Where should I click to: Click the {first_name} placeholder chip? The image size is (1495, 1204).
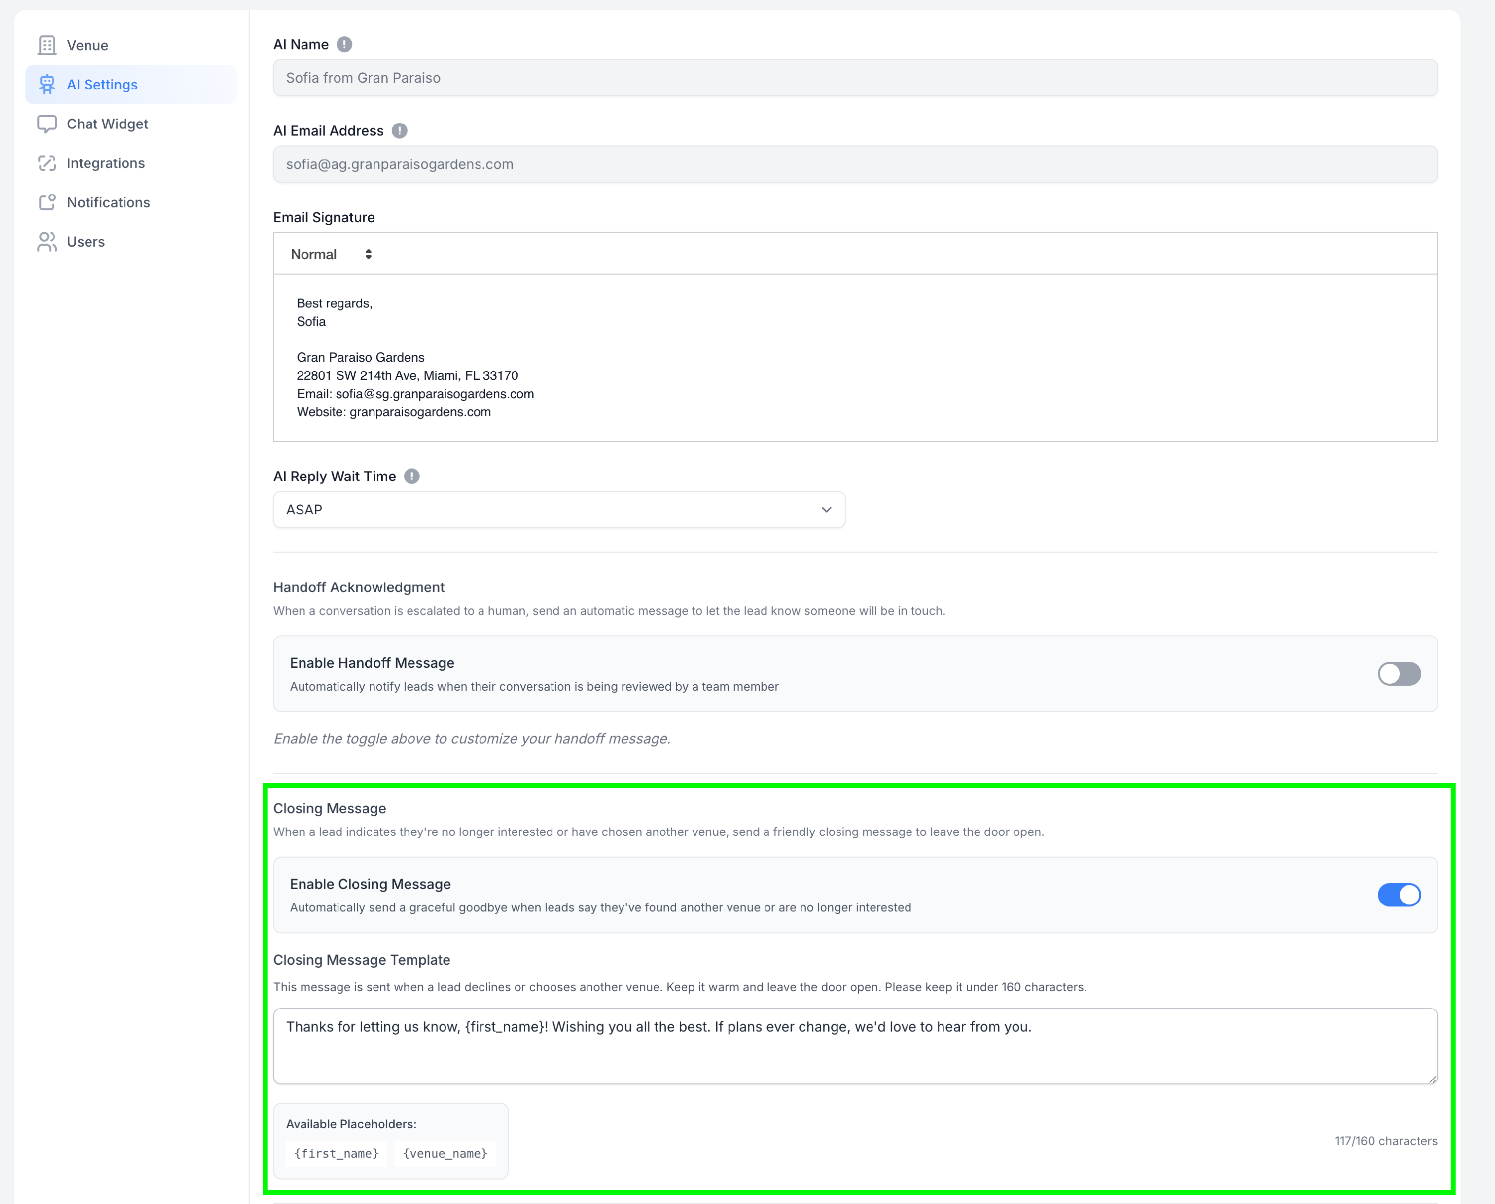coord(336,1153)
